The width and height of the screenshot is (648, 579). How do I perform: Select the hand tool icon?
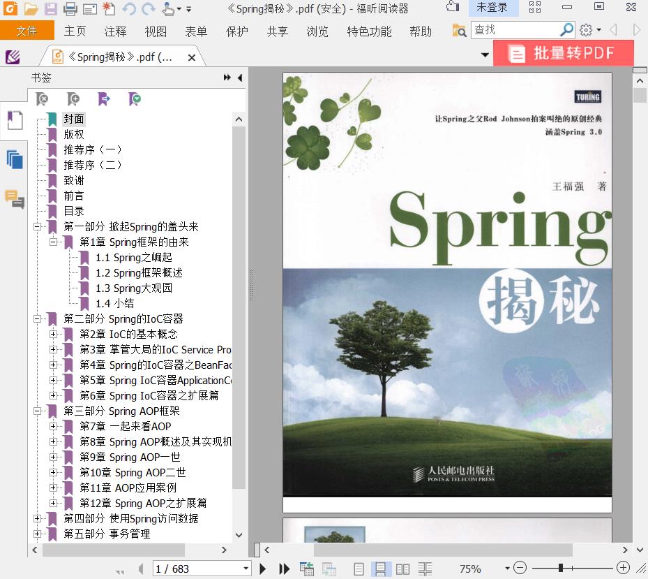(168, 8)
